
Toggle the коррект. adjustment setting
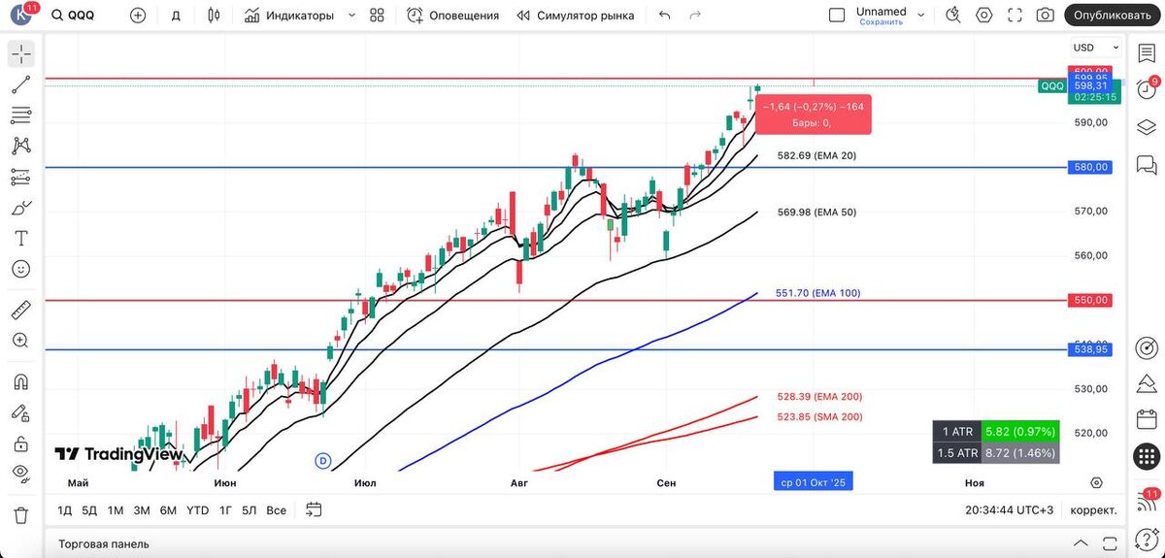click(x=1093, y=509)
